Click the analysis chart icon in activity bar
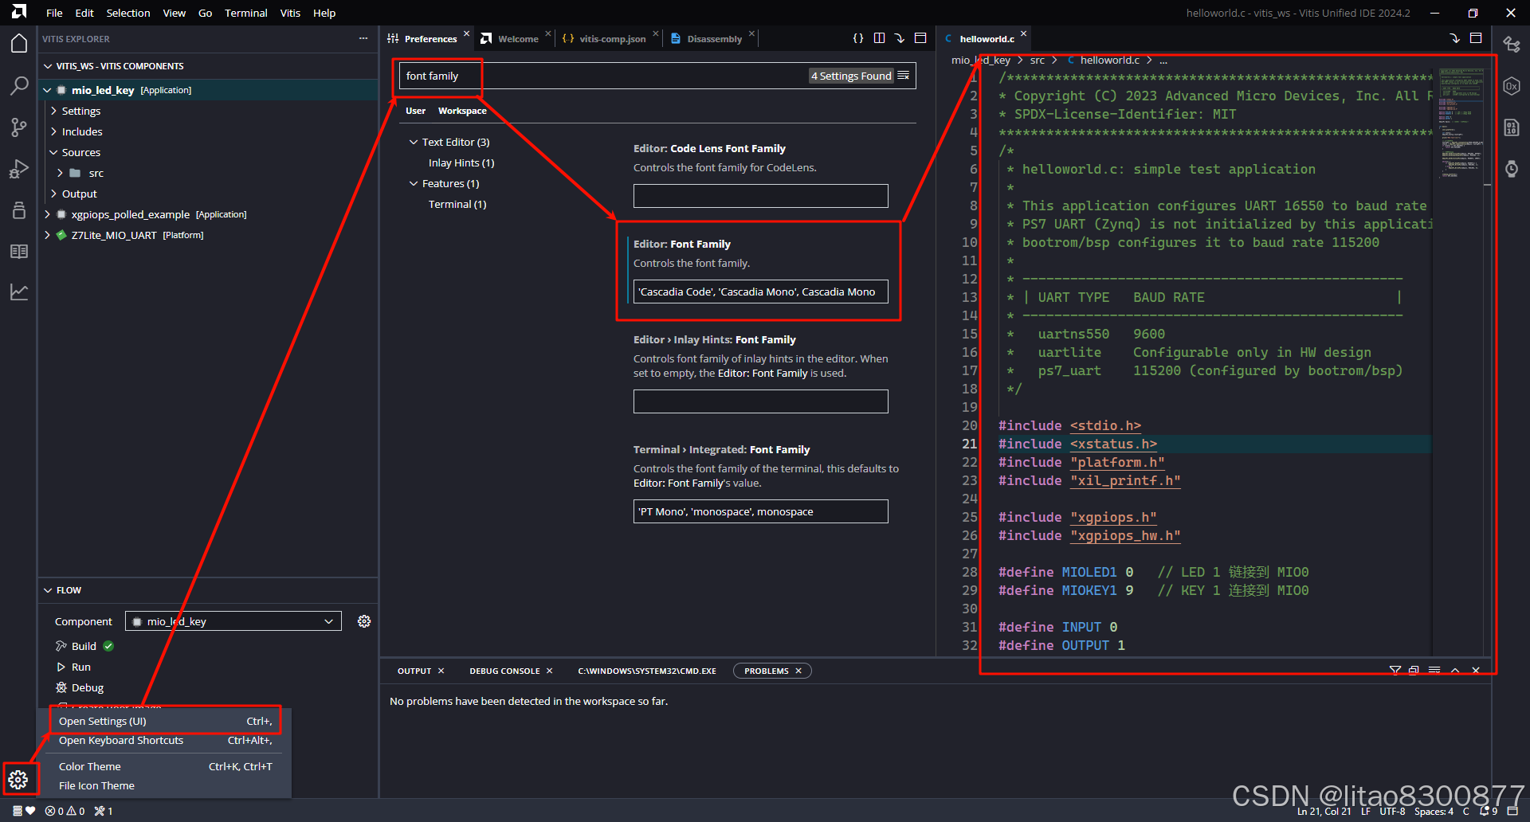Viewport: 1530px width, 822px height. 19,292
